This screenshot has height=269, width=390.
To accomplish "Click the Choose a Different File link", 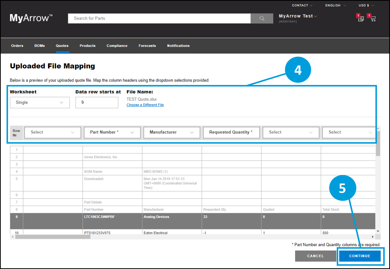I will coord(145,105).
